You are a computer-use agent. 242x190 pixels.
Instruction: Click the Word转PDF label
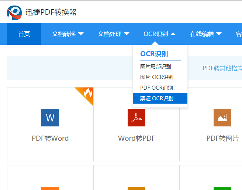[136, 138]
